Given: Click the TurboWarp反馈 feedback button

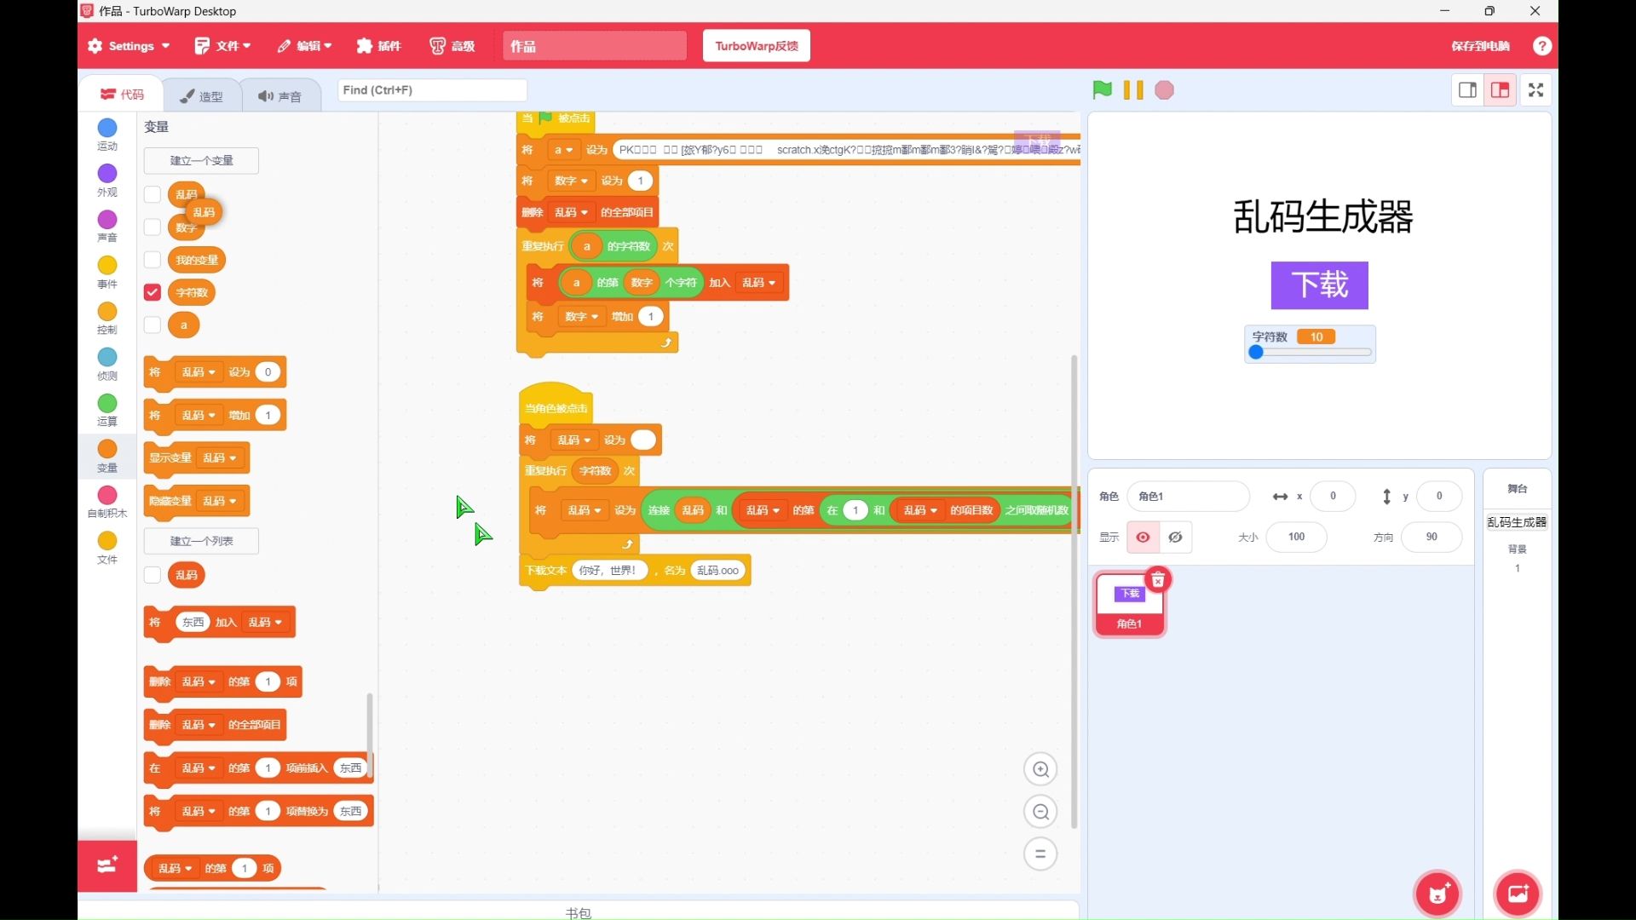Looking at the screenshot, I should pyautogui.click(x=757, y=46).
